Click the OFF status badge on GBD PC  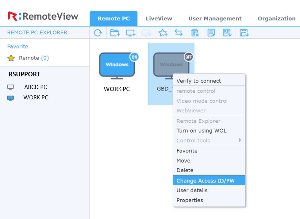(x=188, y=57)
